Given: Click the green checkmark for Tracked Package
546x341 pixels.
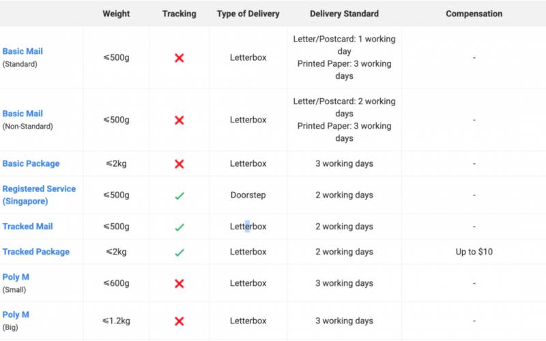Looking at the screenshot, I should tap(179, 253).
